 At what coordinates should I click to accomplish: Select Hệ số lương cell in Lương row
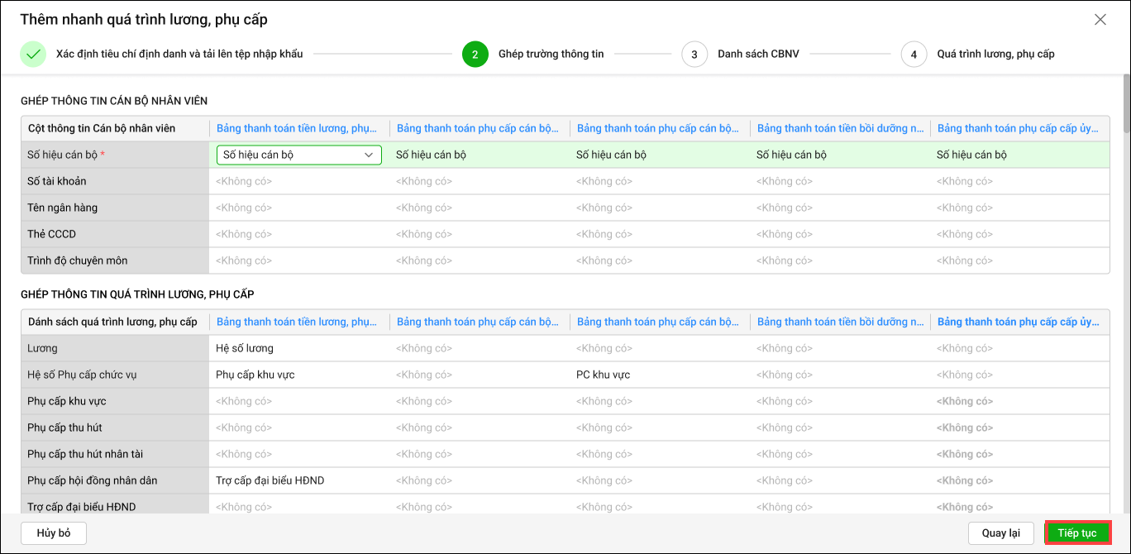tap(245, 348)
